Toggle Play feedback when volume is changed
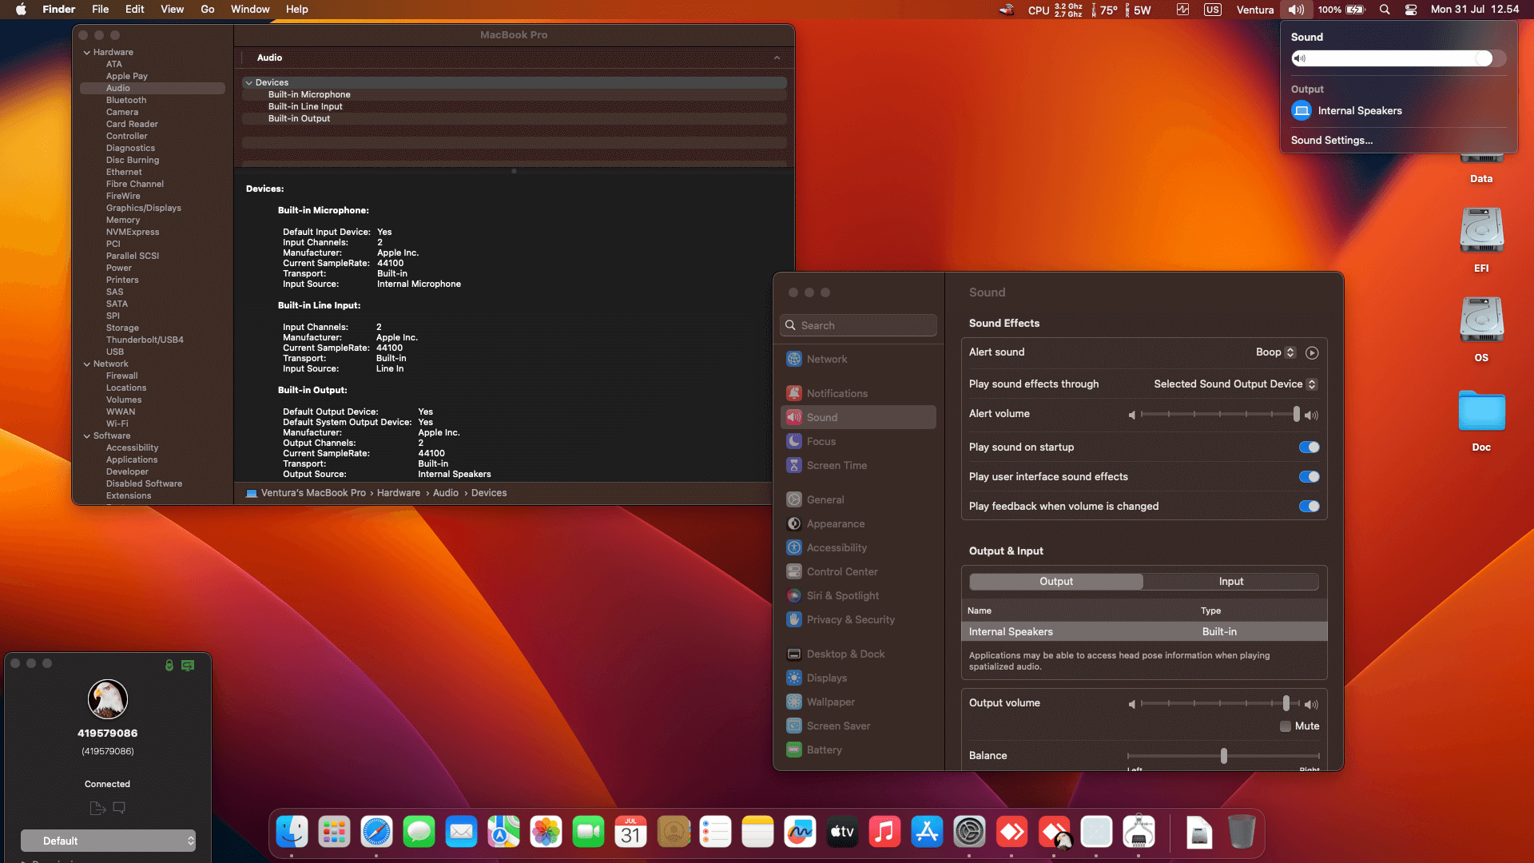This screenshot has height=863, width=1534. pyautogui.click(x=1309, y=506)
